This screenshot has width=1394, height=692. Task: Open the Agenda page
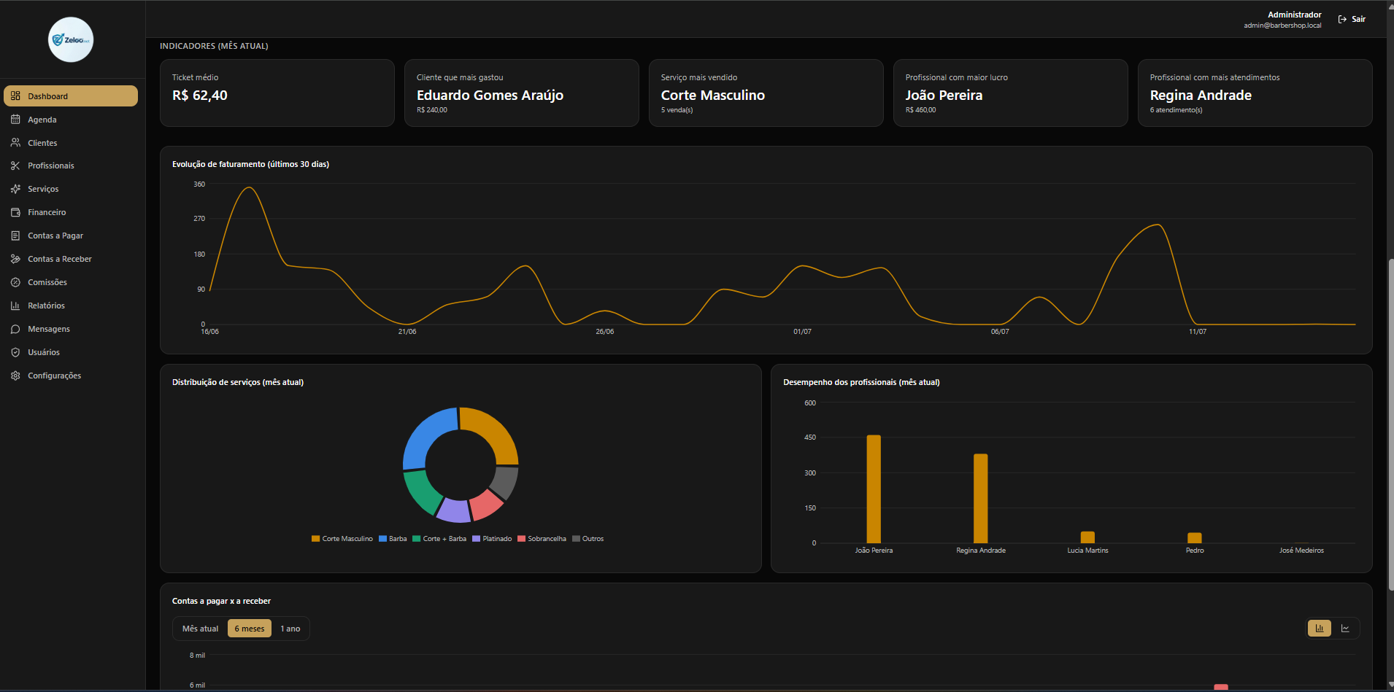(x=71, y=120)
